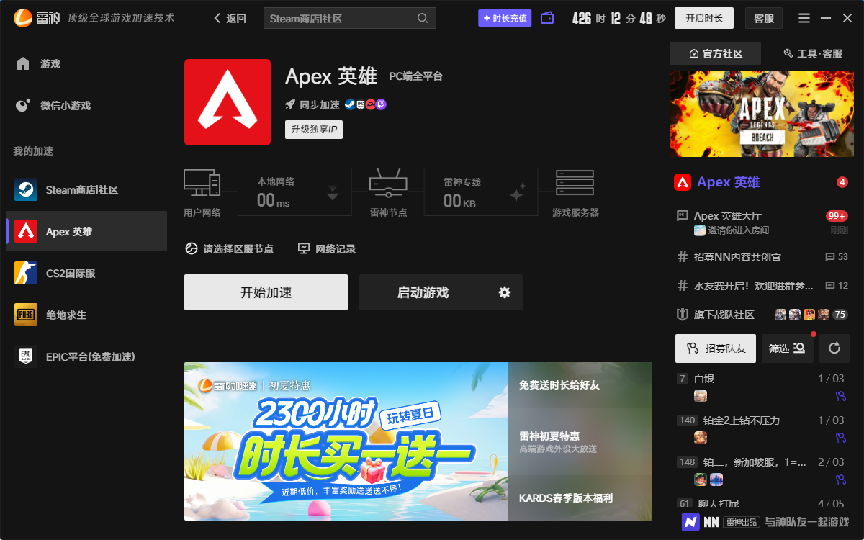The height and width of the screenshot is (540, 864).
Task: Click 招募队友 button
Action: [x=716, y=348]
